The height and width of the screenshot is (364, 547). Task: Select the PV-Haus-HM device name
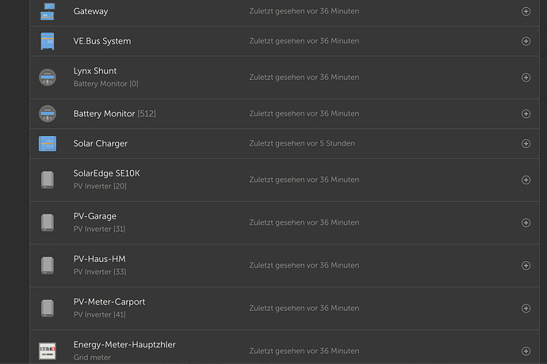tap(99, 259)
